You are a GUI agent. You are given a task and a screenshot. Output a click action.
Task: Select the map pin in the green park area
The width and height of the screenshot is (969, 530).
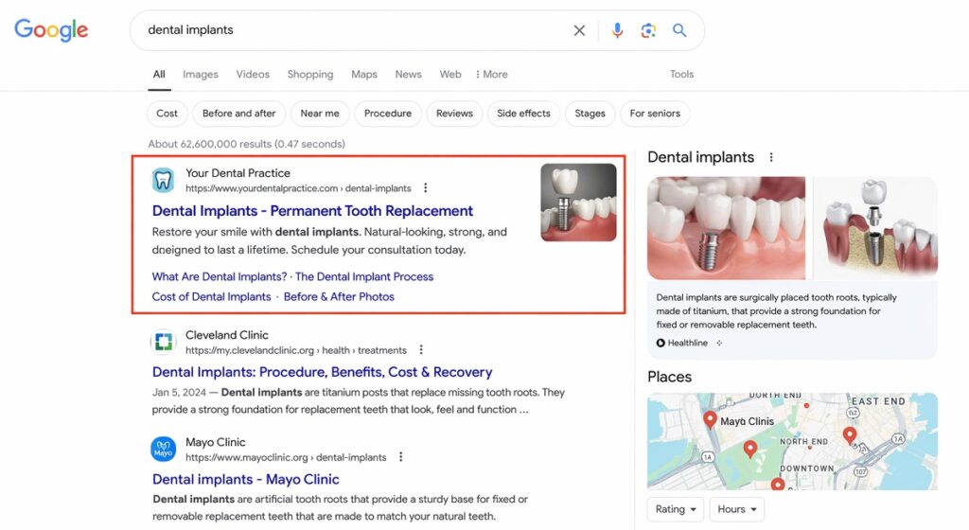(750, 449)
